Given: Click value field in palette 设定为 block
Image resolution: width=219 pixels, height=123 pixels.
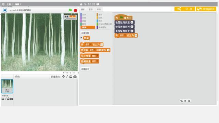Looking at the screenshot, I should tap(102, 45).
